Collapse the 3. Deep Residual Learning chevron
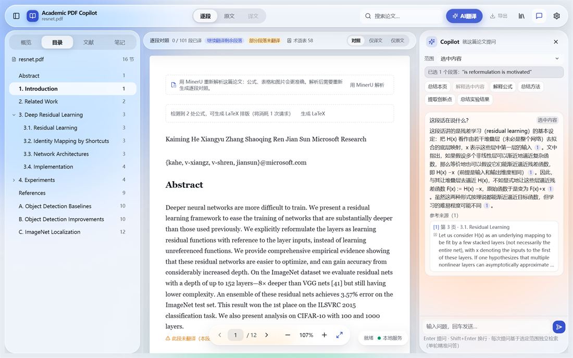Image resolution: width=573 pixels, height=358 pixels. tap(14, 114)
